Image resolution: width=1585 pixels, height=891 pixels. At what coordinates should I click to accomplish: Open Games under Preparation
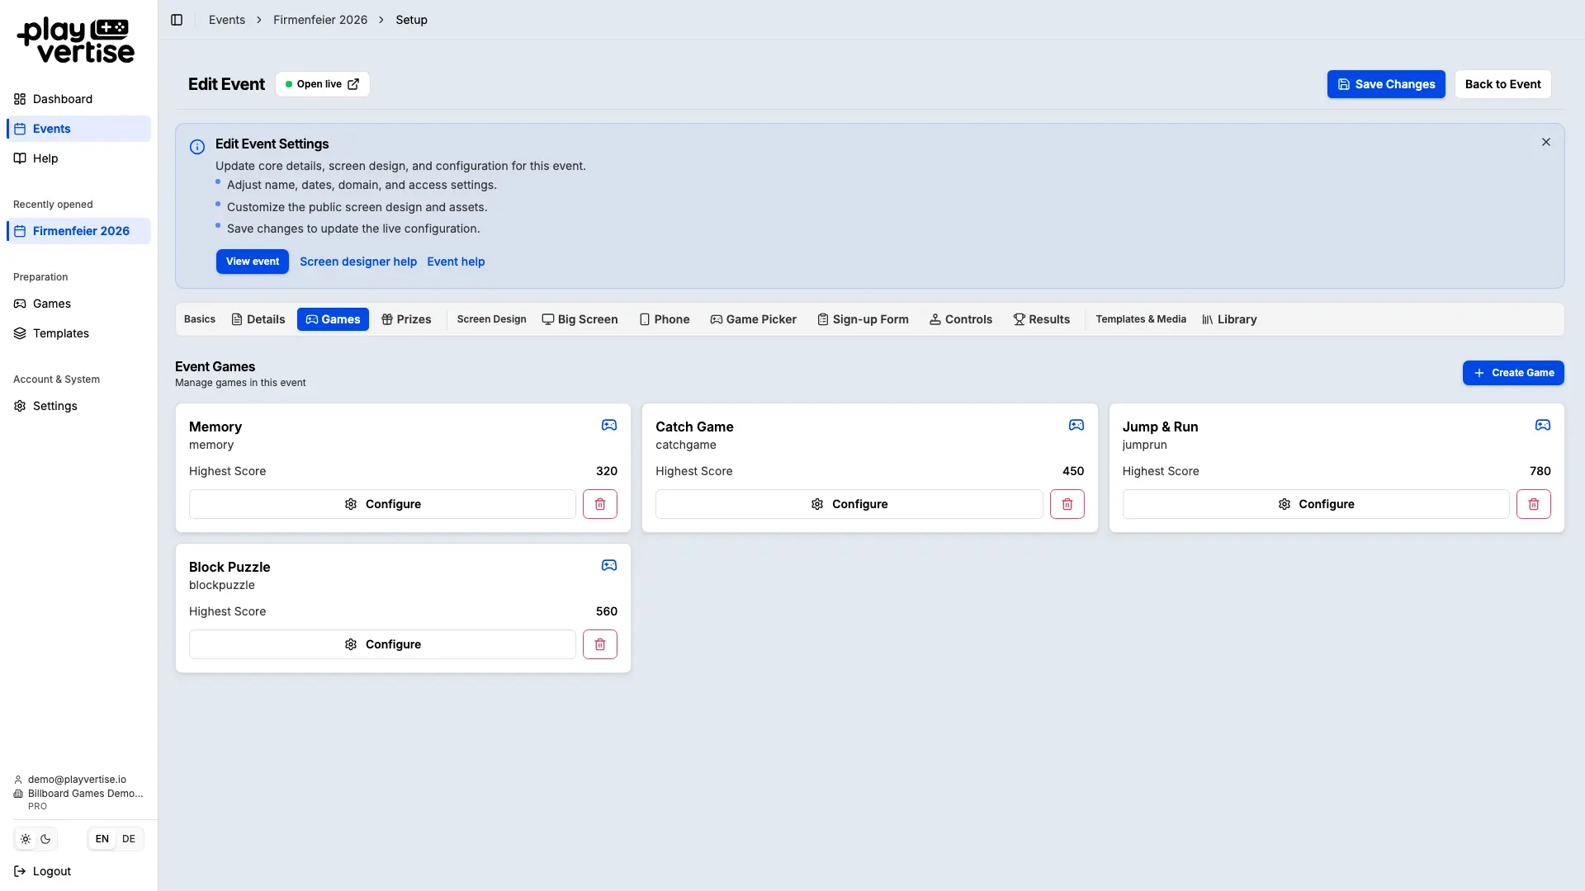[x=79, y=304]
